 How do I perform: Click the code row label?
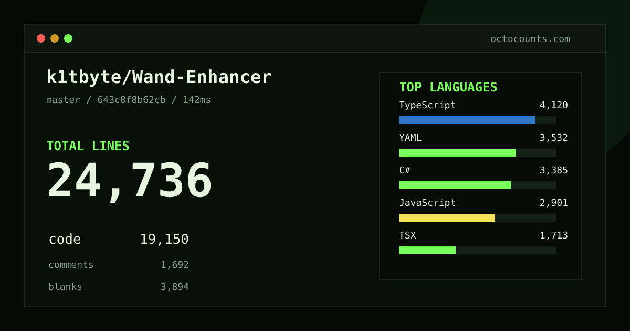(x=65, y=240)
